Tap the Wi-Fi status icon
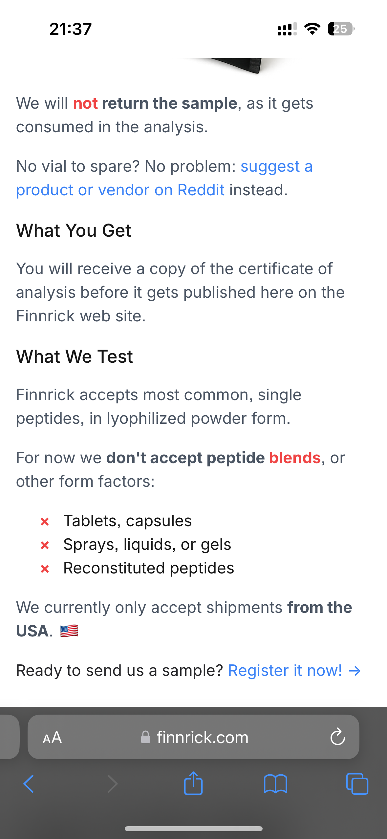Image resolution: width=387 pixels, height=839 pixels. coord(312,29)
